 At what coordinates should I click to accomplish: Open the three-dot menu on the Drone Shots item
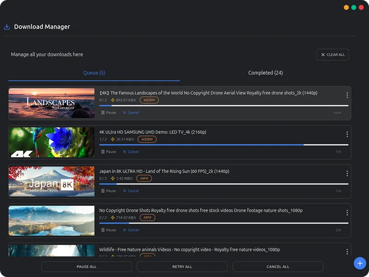click(347, 212)
